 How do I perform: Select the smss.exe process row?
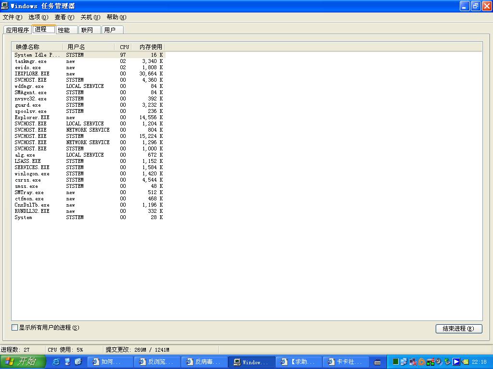(89, 186)
